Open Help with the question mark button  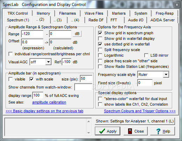point(162,131)
